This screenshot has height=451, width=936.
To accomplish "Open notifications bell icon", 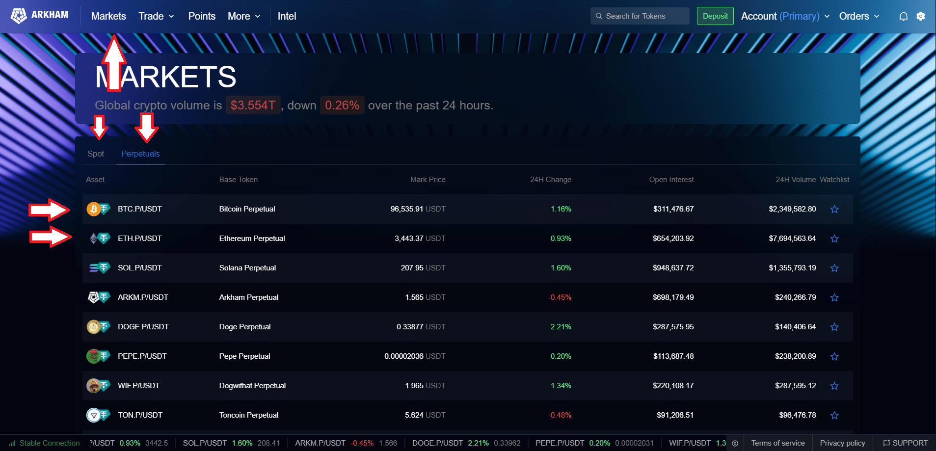I will click(903, 16).
